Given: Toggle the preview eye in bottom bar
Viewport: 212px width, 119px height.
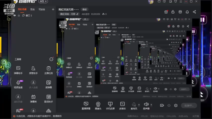Looking at the screenshot, I should (x=169, y=105).
